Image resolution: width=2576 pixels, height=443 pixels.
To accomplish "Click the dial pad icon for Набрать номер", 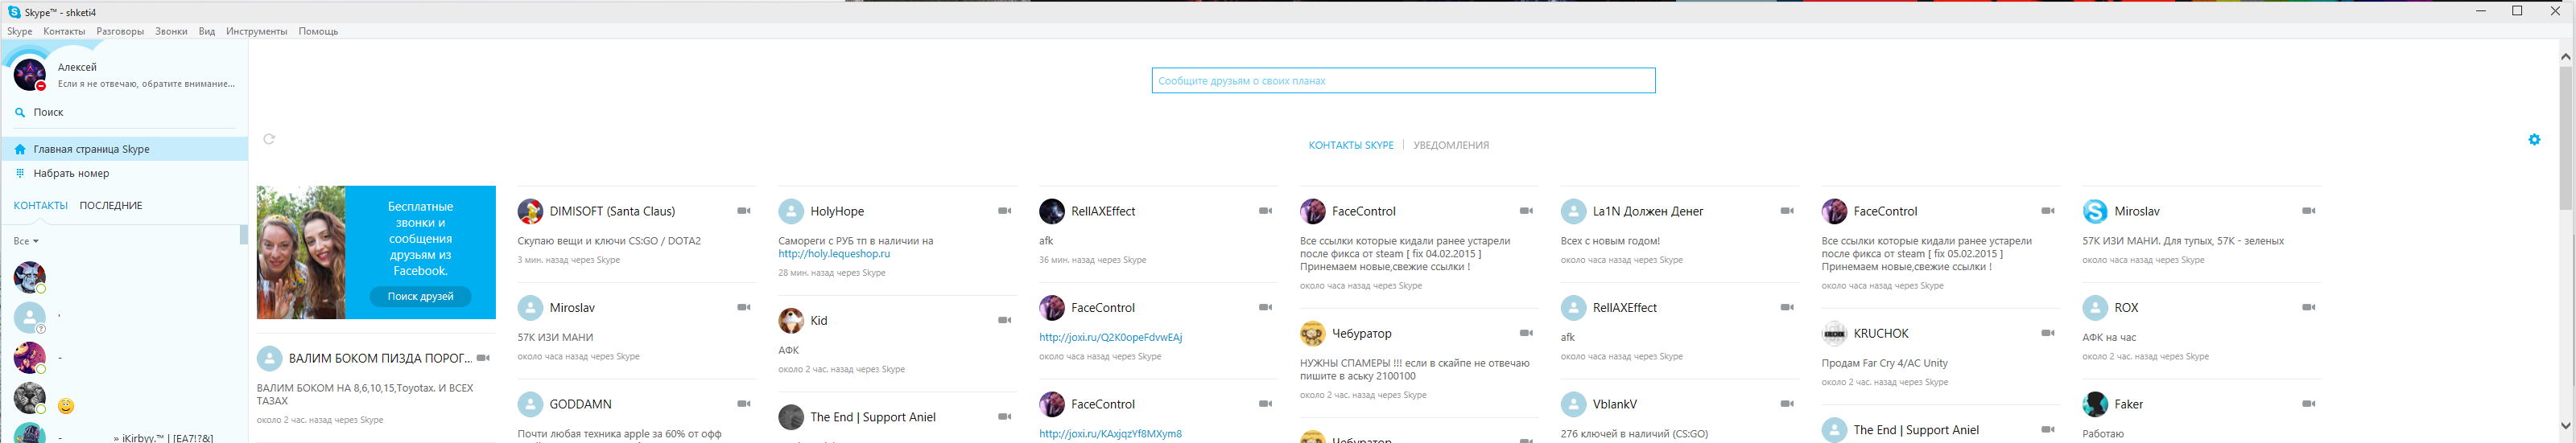I will 20,173.
